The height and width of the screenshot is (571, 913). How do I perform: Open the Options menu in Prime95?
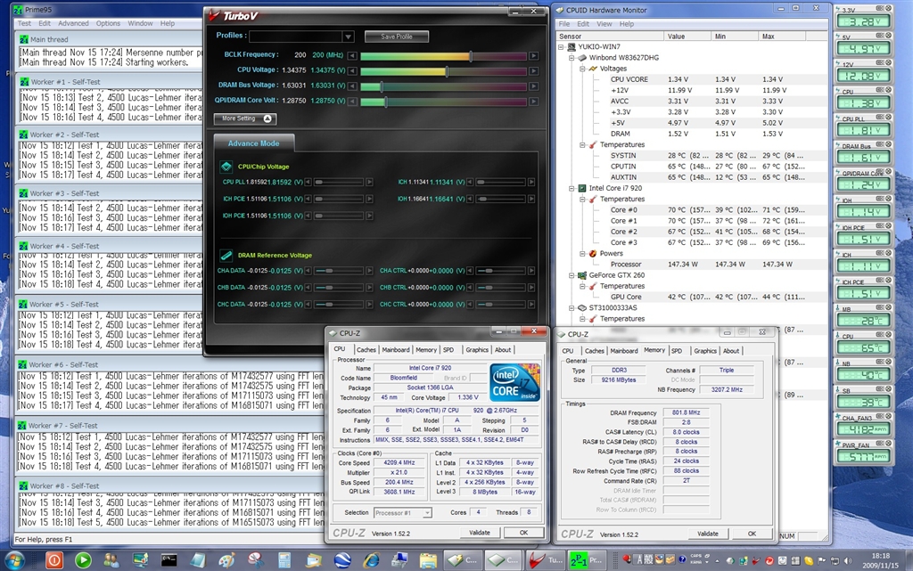(x=108, y=23)
